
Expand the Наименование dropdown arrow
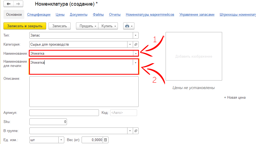136,54
